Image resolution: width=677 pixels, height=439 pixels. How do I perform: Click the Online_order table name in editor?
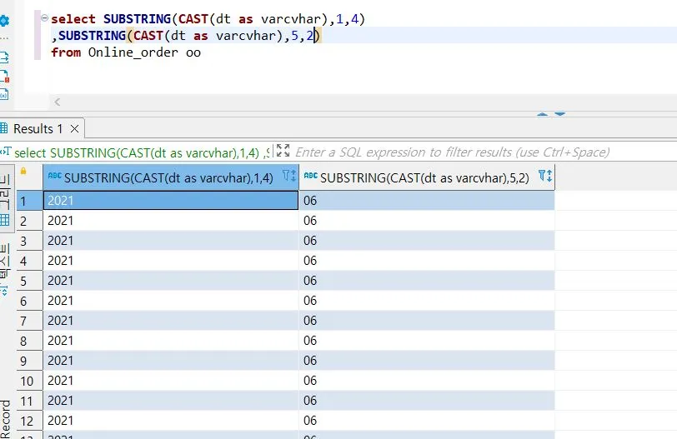(133, 52)
